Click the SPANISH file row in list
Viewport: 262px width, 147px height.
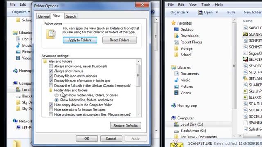point(253,122)
